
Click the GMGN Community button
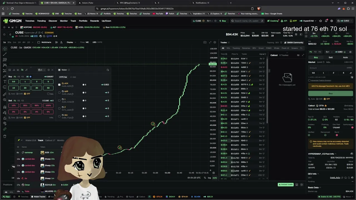[294, 42]
